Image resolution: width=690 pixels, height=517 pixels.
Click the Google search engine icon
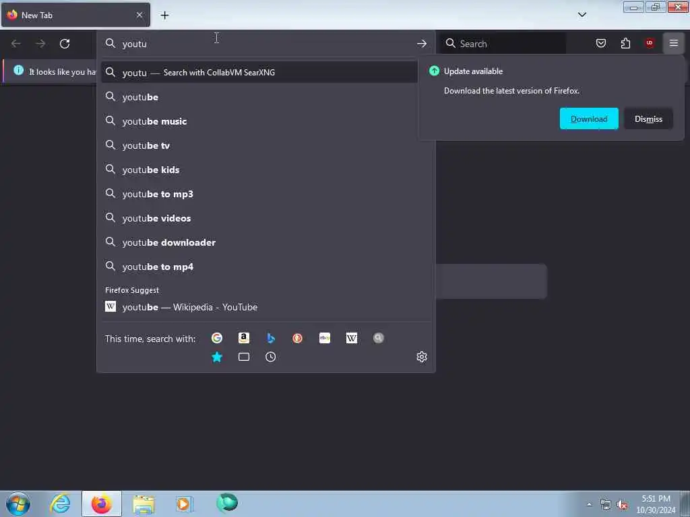pos(217,338)
